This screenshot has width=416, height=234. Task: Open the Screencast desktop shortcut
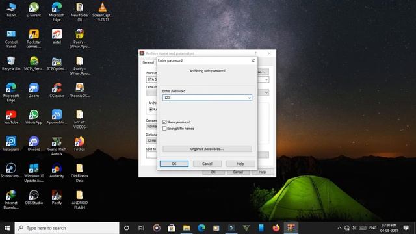point(11,171)
